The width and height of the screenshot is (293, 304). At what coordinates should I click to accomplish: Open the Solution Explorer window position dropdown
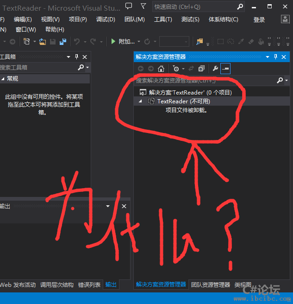click(x=268, y=57)
